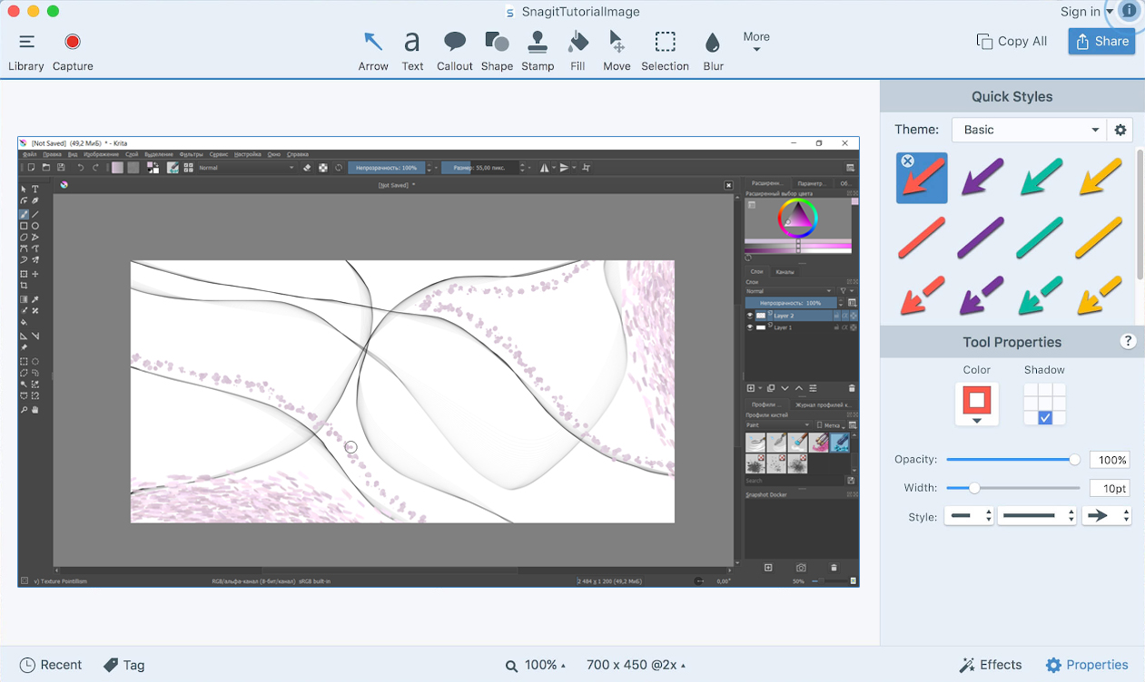Open the arrow end Style dropdown
Screen dimensions: 1145x682
(1106, 514)
